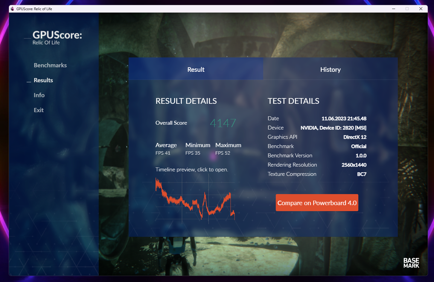Select the Maximum FPS 52 value
Image resolution: width=434 pixels, height=282 pixels.
(223, 153)
